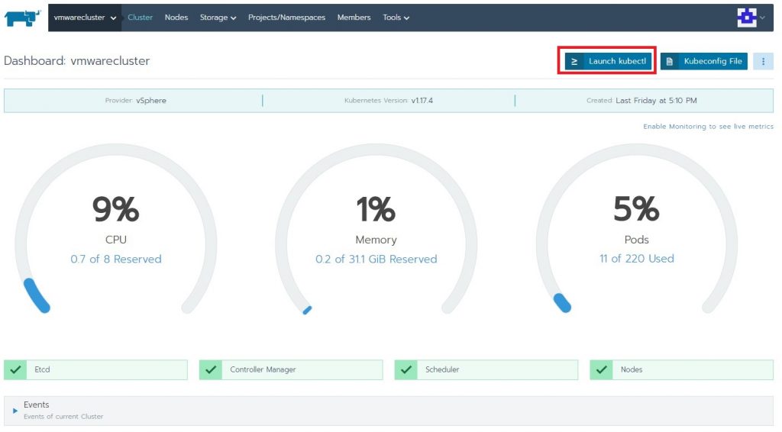This screenshot has height=432, width=782.
Task: Click the CPU gauge 9% value
Action: coord(116,209)
